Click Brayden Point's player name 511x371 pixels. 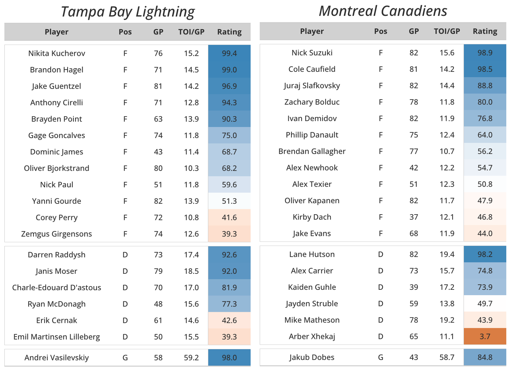coord(56,119)
